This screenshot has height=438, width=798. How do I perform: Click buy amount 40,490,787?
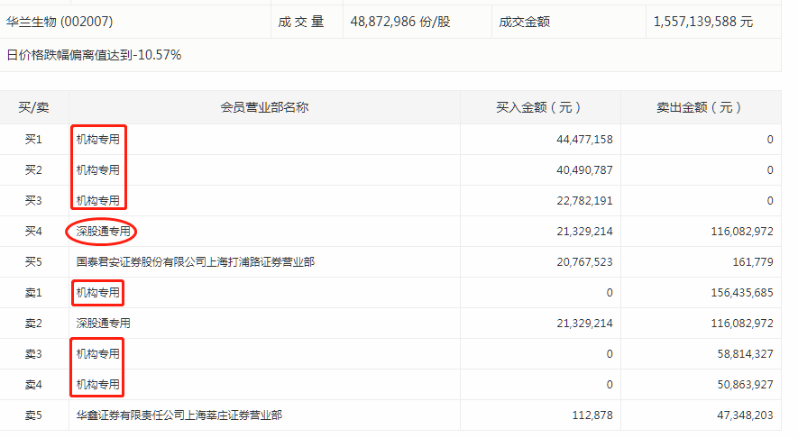[585, 170]
